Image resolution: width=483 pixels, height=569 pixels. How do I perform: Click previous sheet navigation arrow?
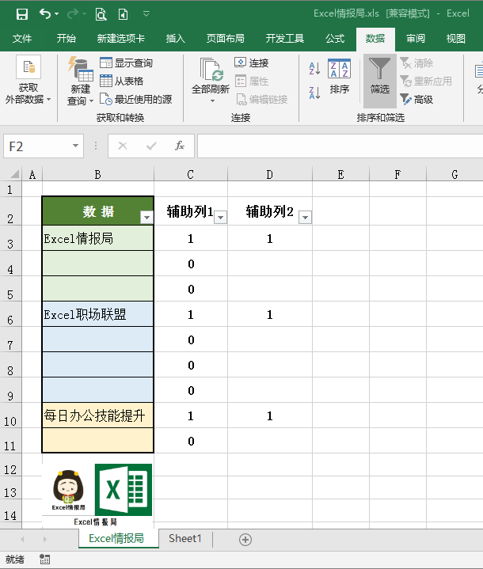tap(22, 539)
